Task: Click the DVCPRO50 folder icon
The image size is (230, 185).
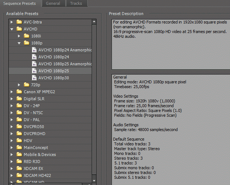Action: (x=19, y=127)
